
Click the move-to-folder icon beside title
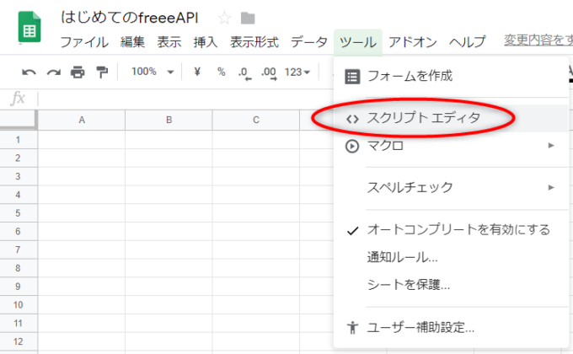pos(248,18)
